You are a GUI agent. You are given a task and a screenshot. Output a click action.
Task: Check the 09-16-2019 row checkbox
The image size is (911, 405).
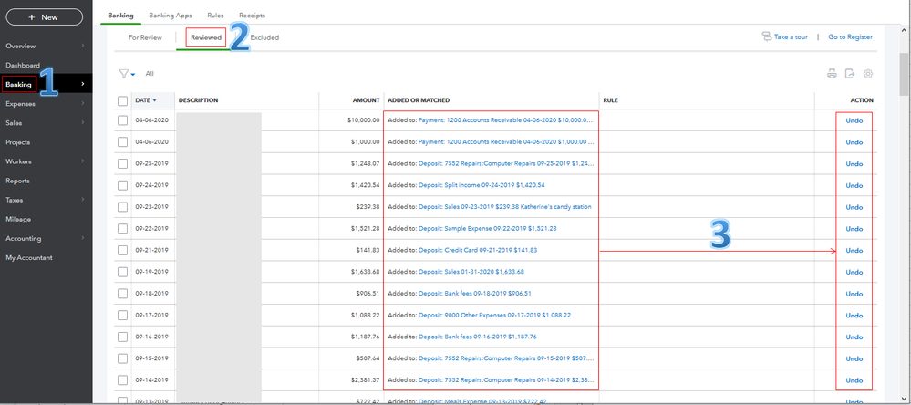pos(122,337)
